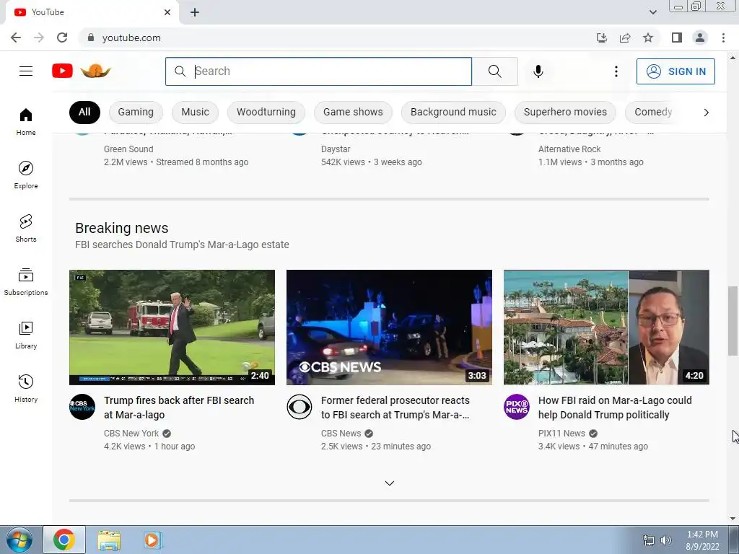The image size is (739, 554).
Task: Close the YouTube browser tab
Action: pos(167,12)
